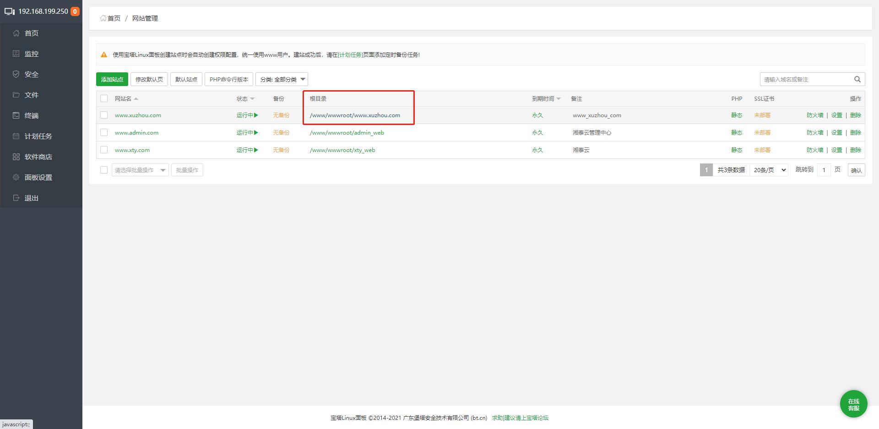
Task: Open site www.xuzhou.com link
Action: 138,115
